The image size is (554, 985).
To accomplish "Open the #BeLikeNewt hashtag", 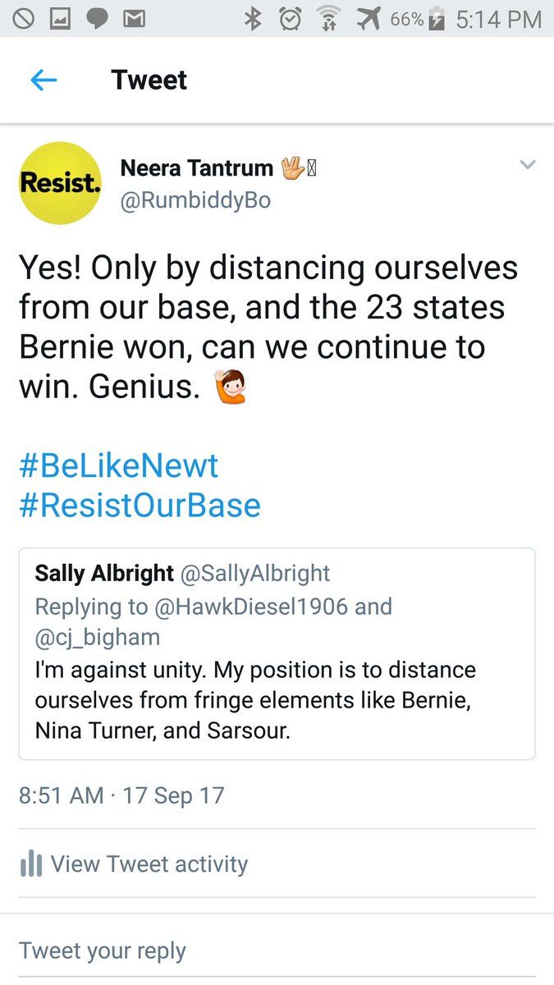I will [118, 465].
